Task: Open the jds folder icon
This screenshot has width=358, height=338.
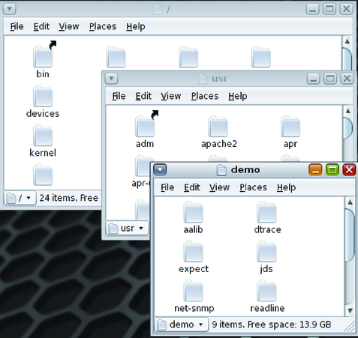Action: click(x=266, y=252)
